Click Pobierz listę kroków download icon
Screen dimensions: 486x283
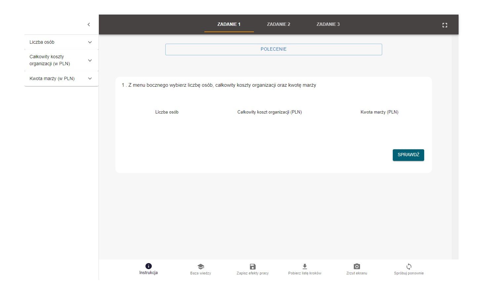305,266
